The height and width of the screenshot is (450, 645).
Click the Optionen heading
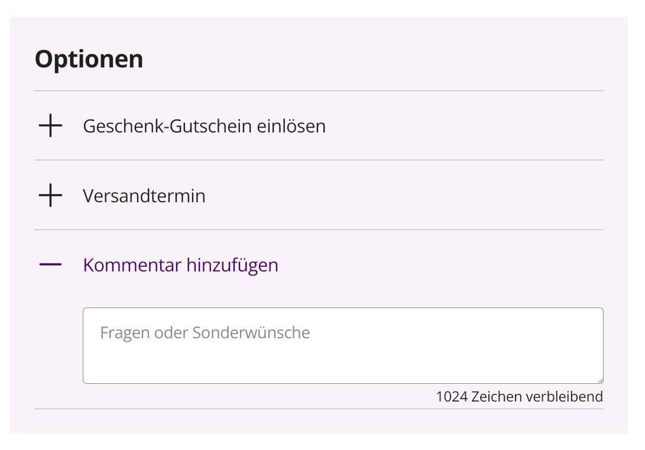pos(89,58)
